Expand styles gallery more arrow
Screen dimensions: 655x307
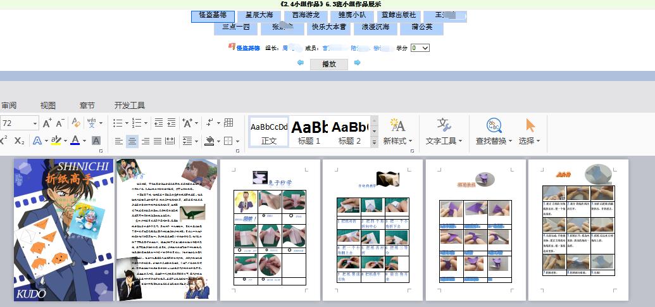[375, 142]
